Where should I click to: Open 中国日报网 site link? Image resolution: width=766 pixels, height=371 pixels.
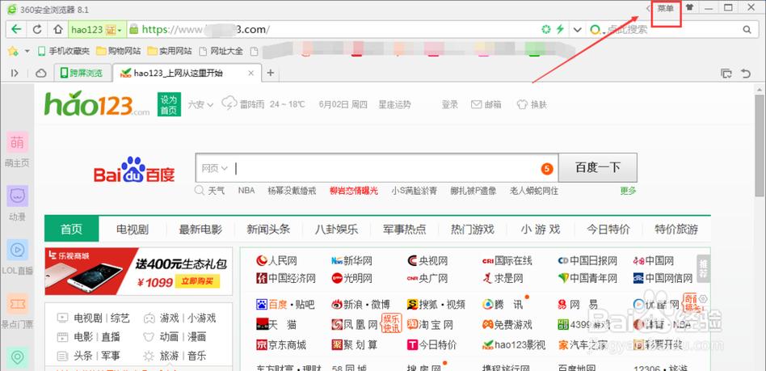tap(587, 260)
